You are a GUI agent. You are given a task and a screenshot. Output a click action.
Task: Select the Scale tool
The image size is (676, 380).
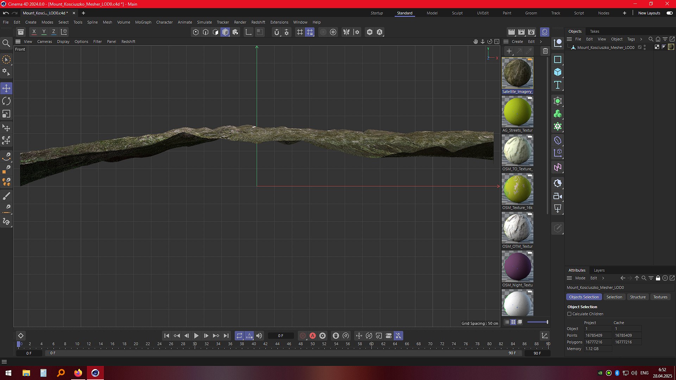6,114
